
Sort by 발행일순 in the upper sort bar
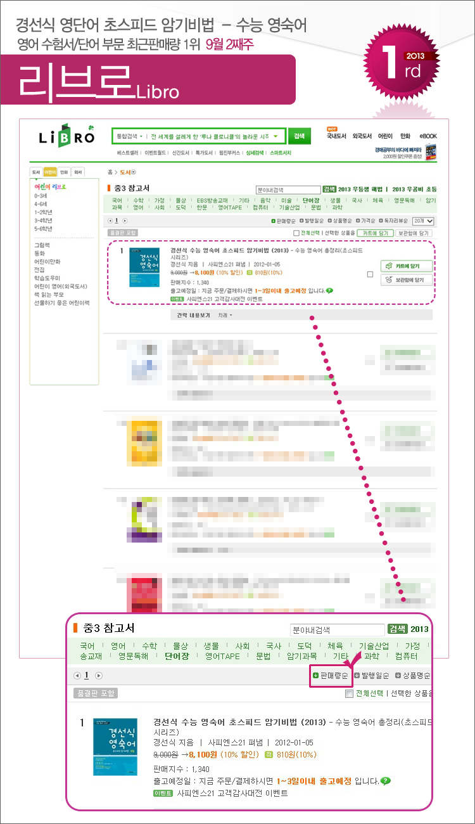[x=314, y=221]
